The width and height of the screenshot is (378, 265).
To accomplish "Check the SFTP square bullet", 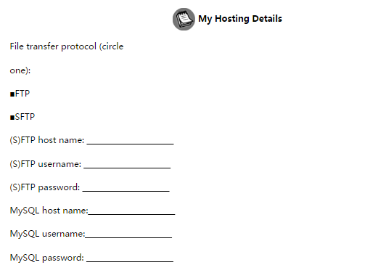I will pos(12,118).
